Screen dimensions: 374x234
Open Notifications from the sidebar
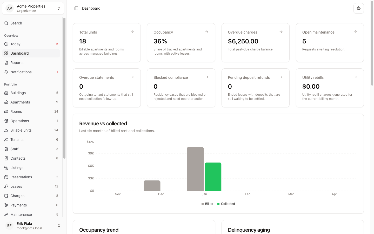point(21,72)
